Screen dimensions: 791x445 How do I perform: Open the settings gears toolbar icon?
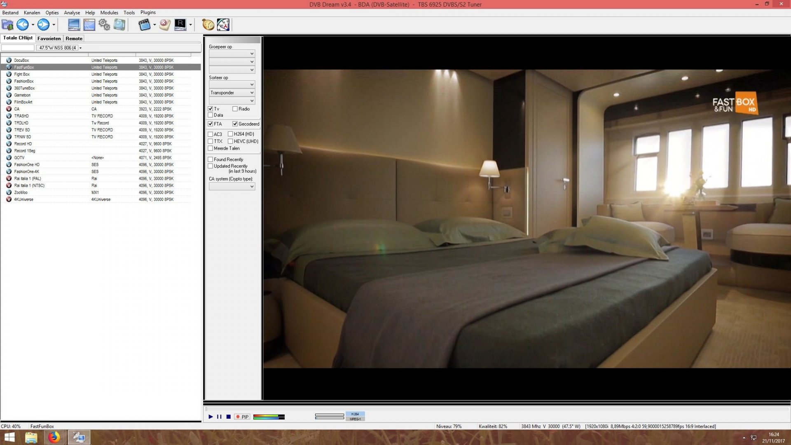(104, 25)
